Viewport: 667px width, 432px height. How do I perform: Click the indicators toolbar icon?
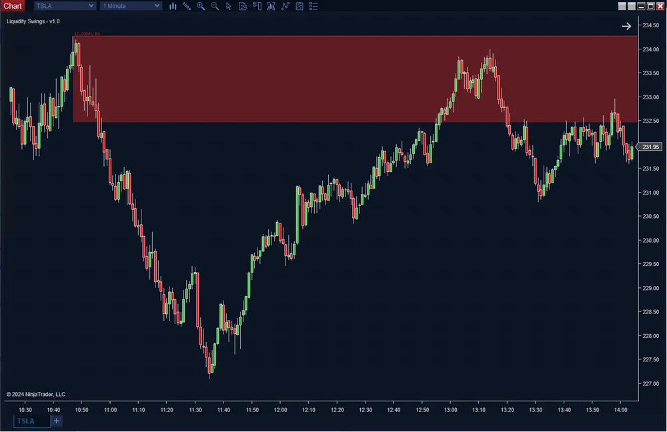pyautogui.click(x=271, y=6)
